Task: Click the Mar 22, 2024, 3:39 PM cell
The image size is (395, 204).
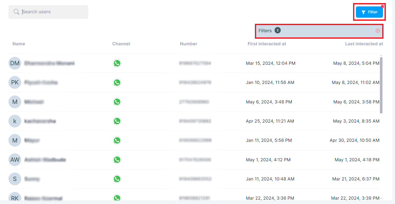Action: tap(355, 198)
